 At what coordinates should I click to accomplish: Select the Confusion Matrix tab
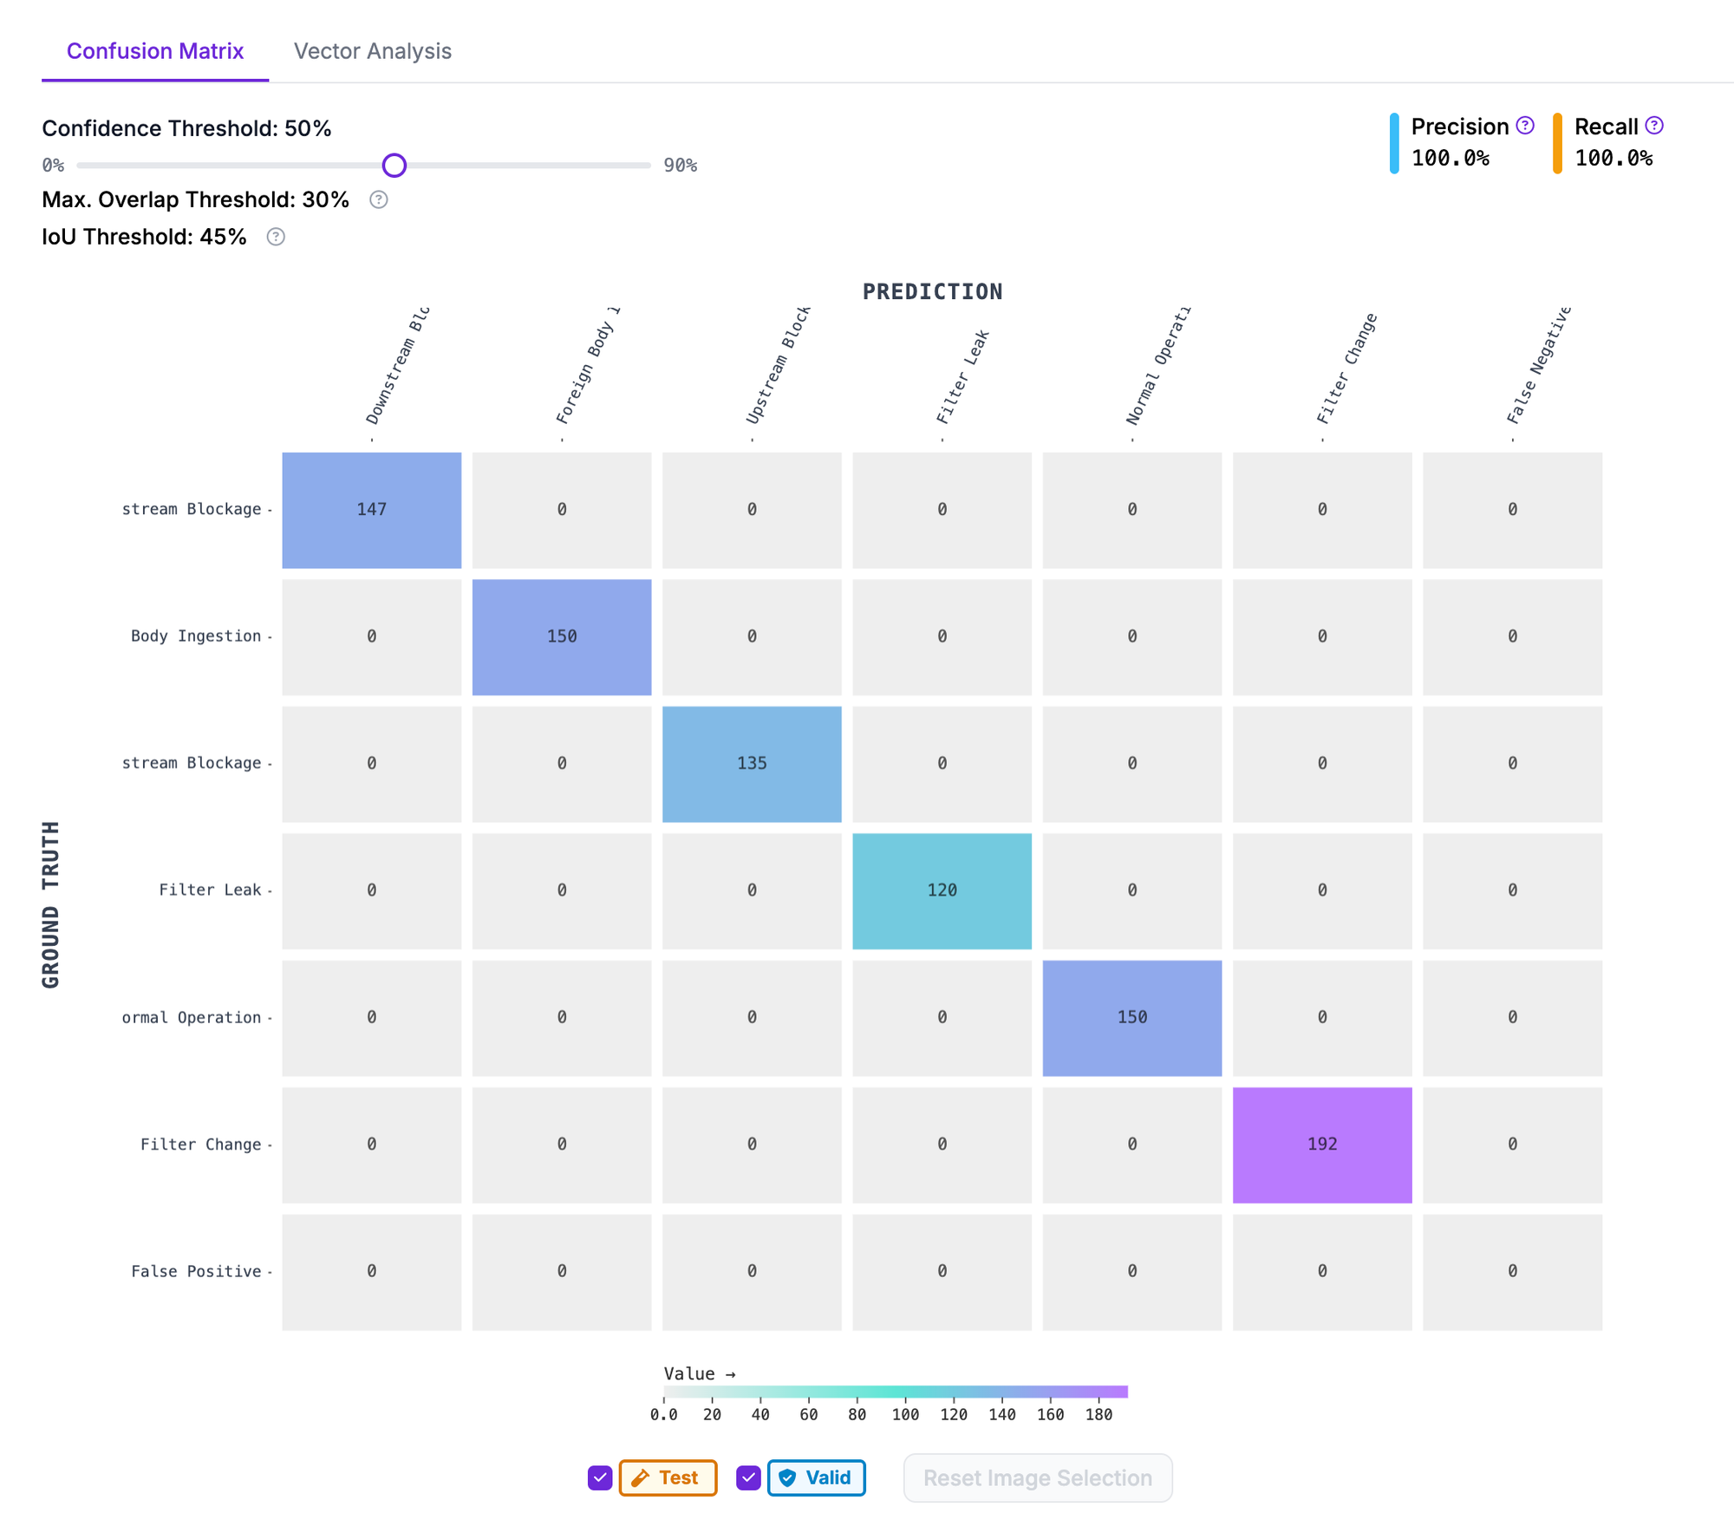[x=155, y=51]
